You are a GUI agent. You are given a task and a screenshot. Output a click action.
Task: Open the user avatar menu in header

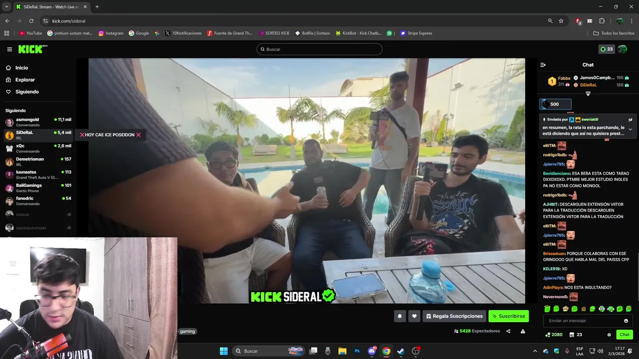[623, 49]
